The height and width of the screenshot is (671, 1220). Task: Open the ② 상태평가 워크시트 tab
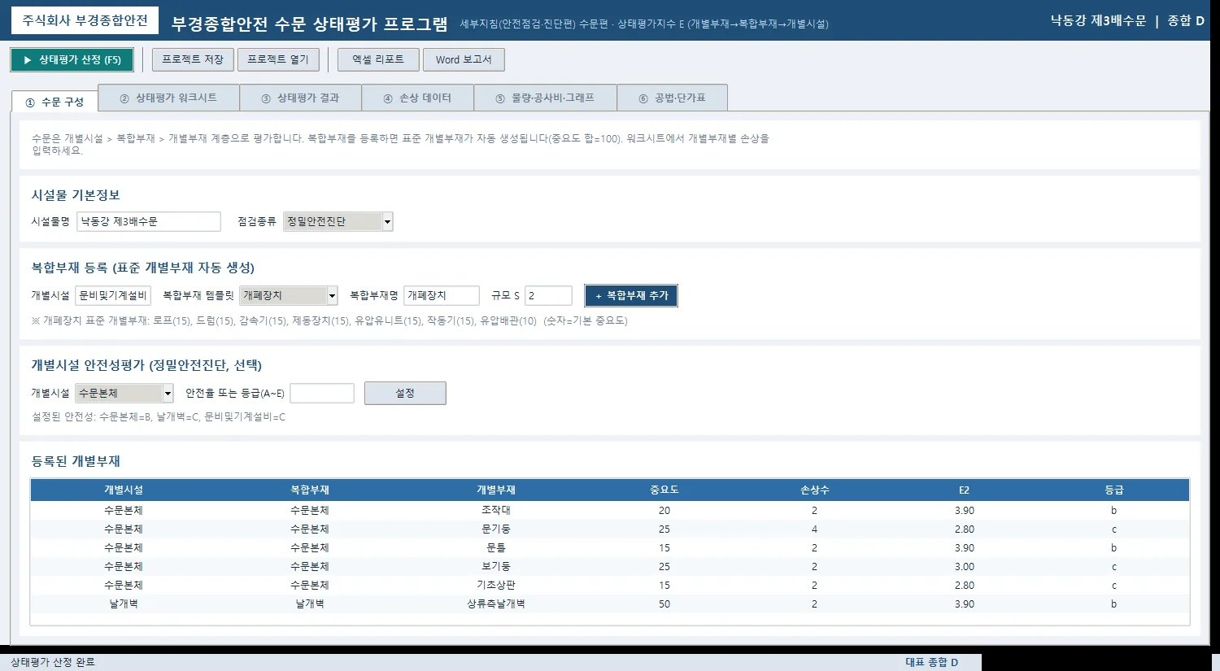[x=168, y=98]
